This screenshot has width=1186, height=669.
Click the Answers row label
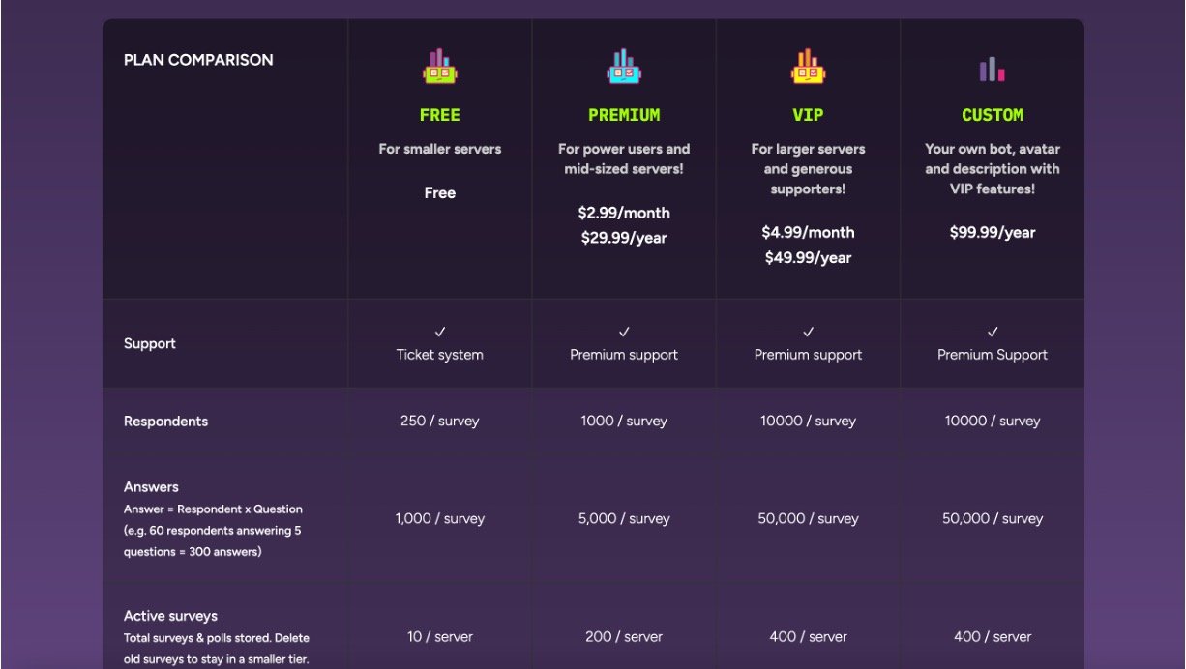pos(151,487)
